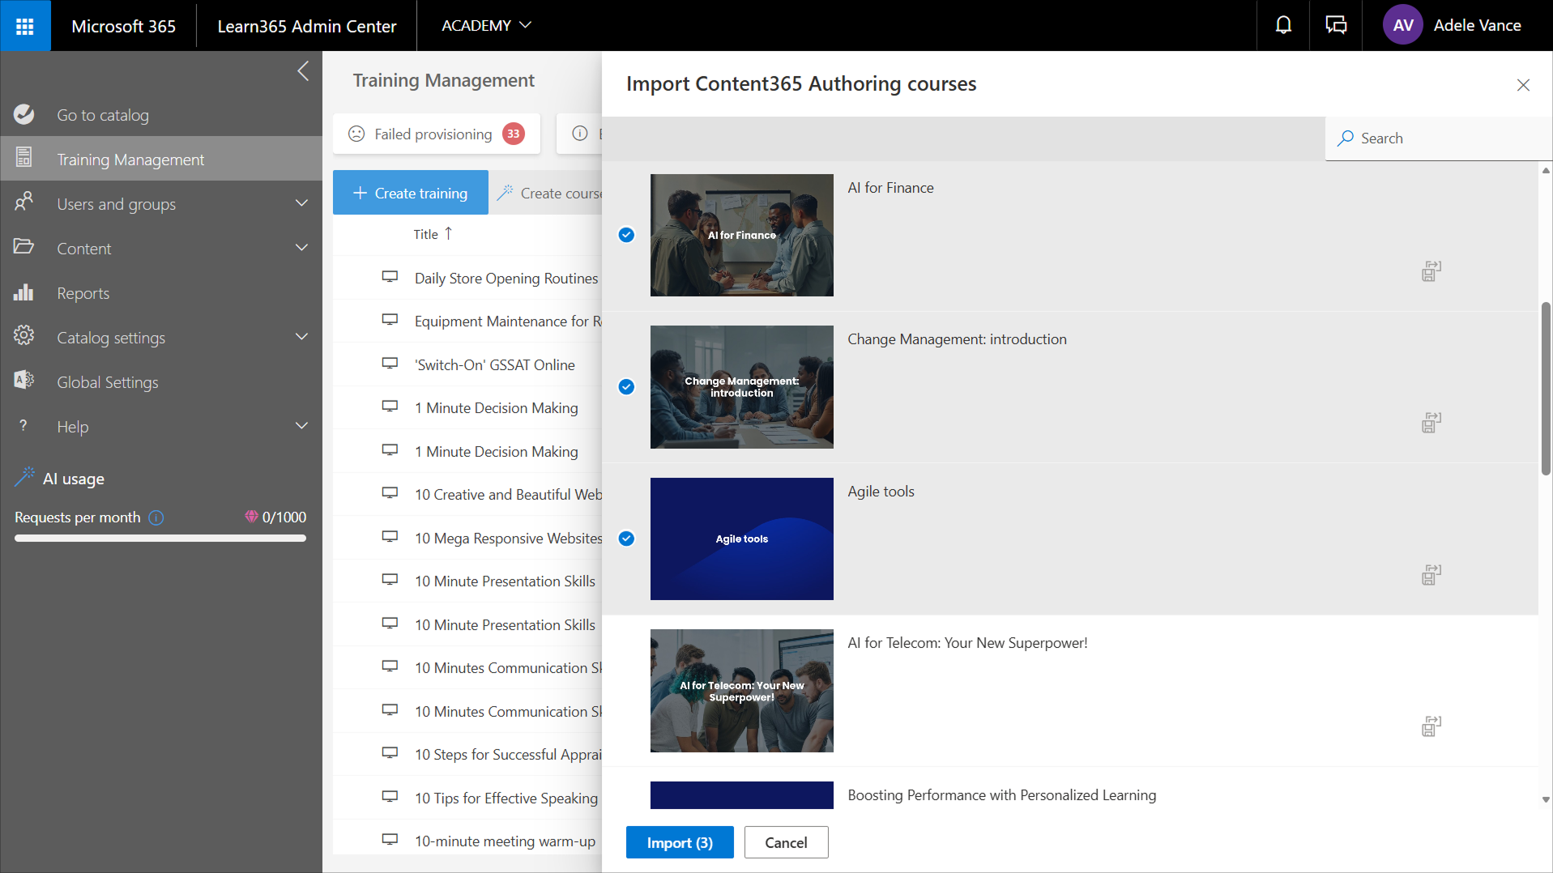Deselect Change Management: introduction course

point(626,387)
